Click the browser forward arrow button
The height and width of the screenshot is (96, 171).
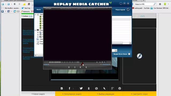[19, 4]
